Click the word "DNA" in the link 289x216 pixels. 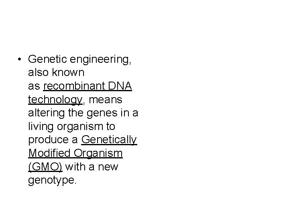tap(120, 86)
